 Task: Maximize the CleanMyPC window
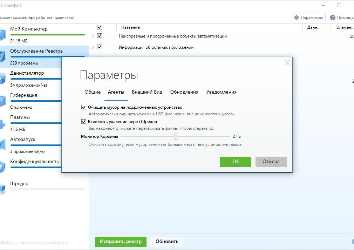pyautogui.click(x=339, y=5)
